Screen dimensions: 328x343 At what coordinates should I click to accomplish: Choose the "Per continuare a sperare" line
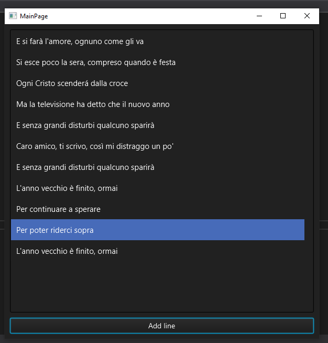pos(58,209)
